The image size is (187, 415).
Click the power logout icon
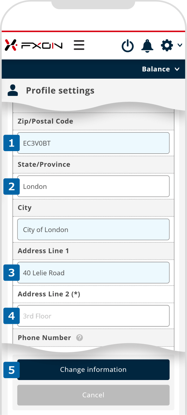[x=127, y=46]
